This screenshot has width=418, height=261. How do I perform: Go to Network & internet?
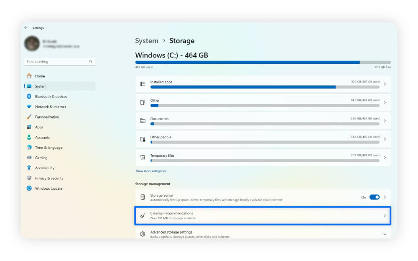tap(59, 107)
